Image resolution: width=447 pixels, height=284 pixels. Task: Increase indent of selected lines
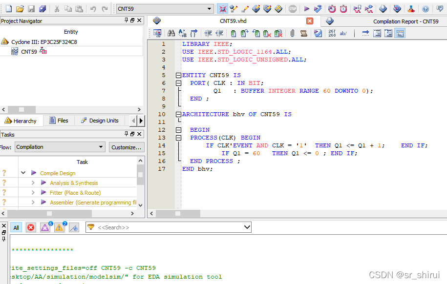(208, 33)
